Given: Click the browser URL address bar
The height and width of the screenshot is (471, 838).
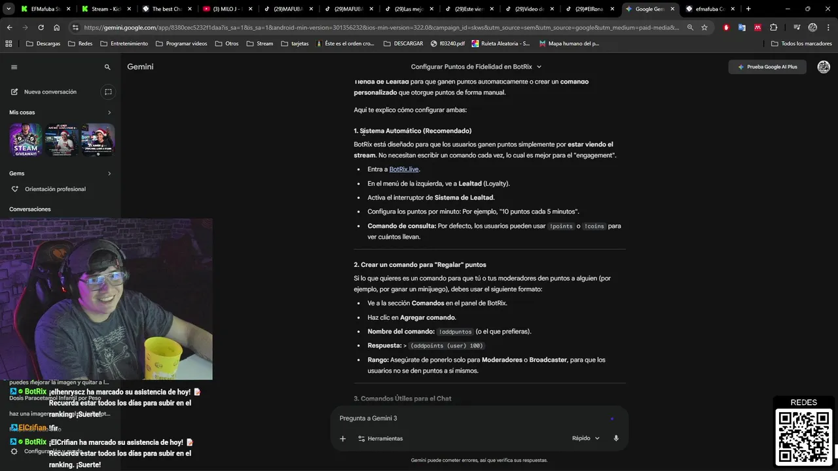Looking at the screenshot, I should [381, 27].
